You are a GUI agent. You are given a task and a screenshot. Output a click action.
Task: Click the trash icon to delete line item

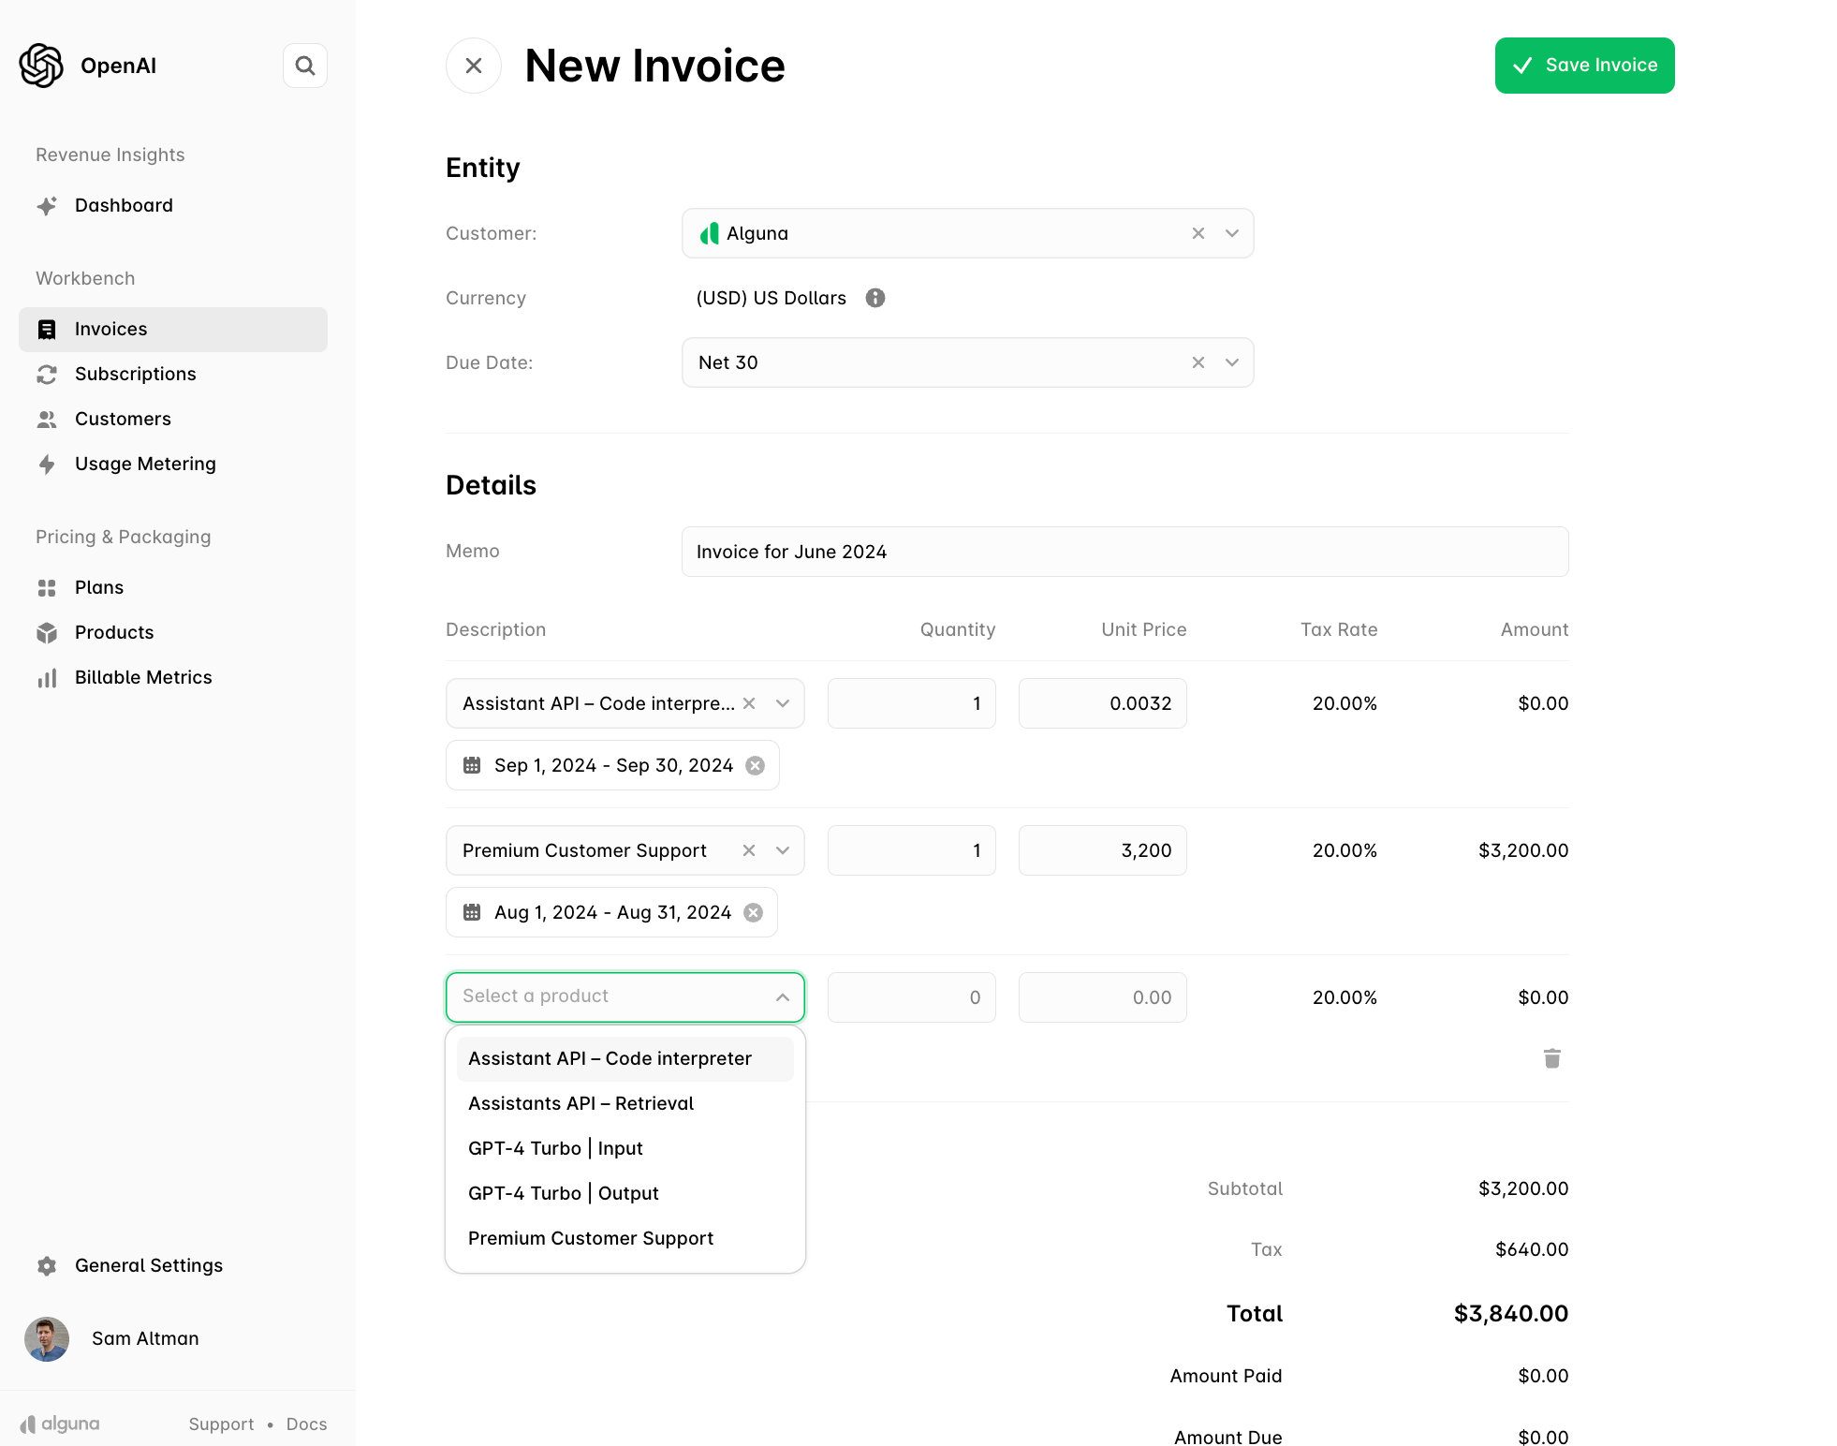[1551, 1058]
